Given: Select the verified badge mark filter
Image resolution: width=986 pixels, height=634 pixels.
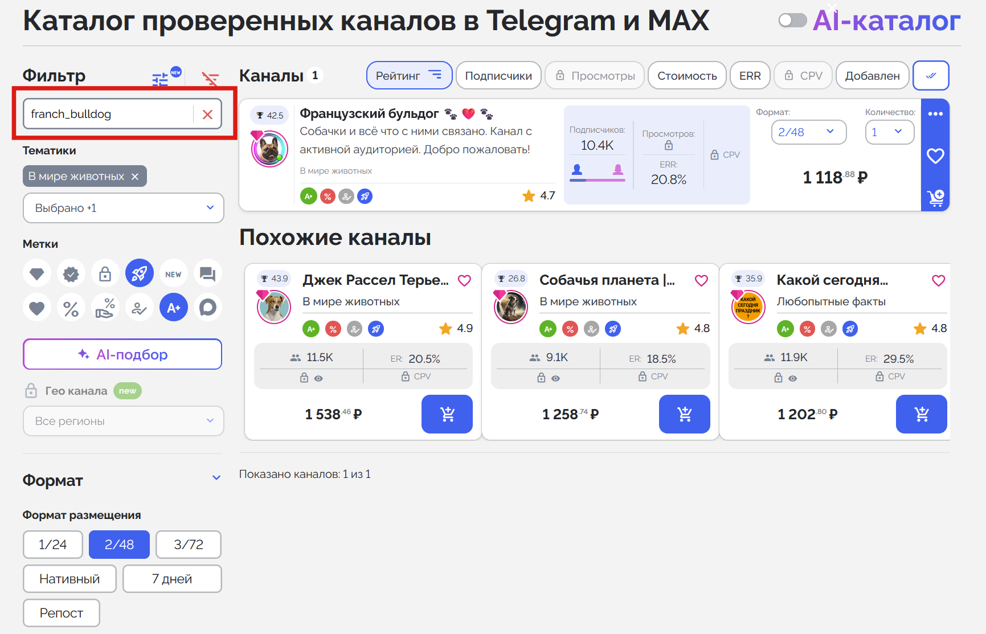Looking at the screenshot, I should click(x=71, y=273).
